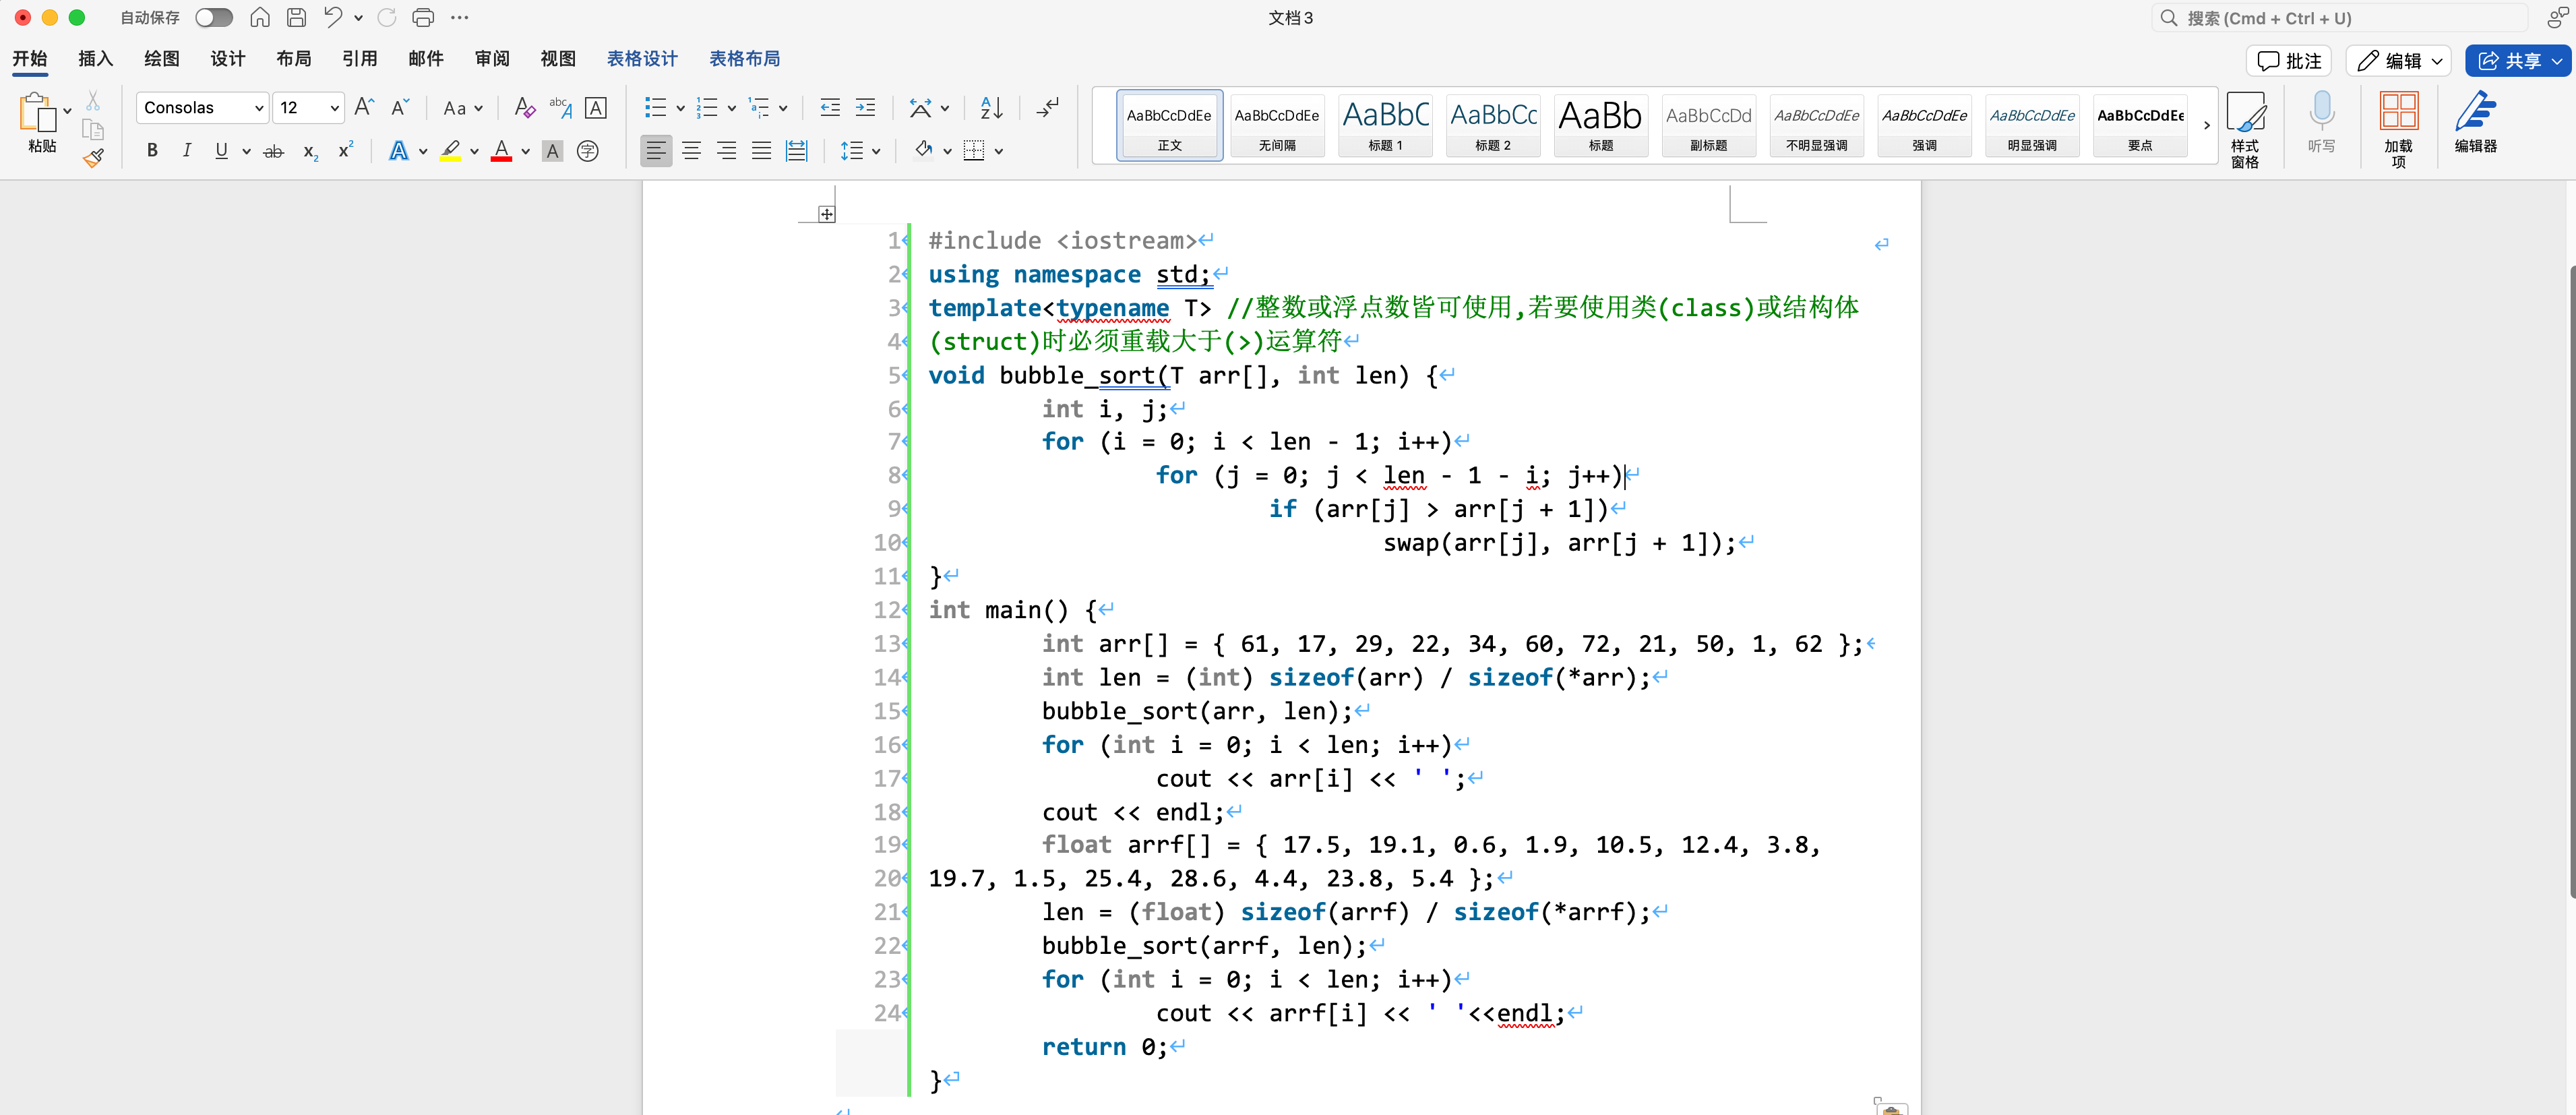Toggle left paragraph alignment
2576x1115 pixels.
tap(656, 151)
